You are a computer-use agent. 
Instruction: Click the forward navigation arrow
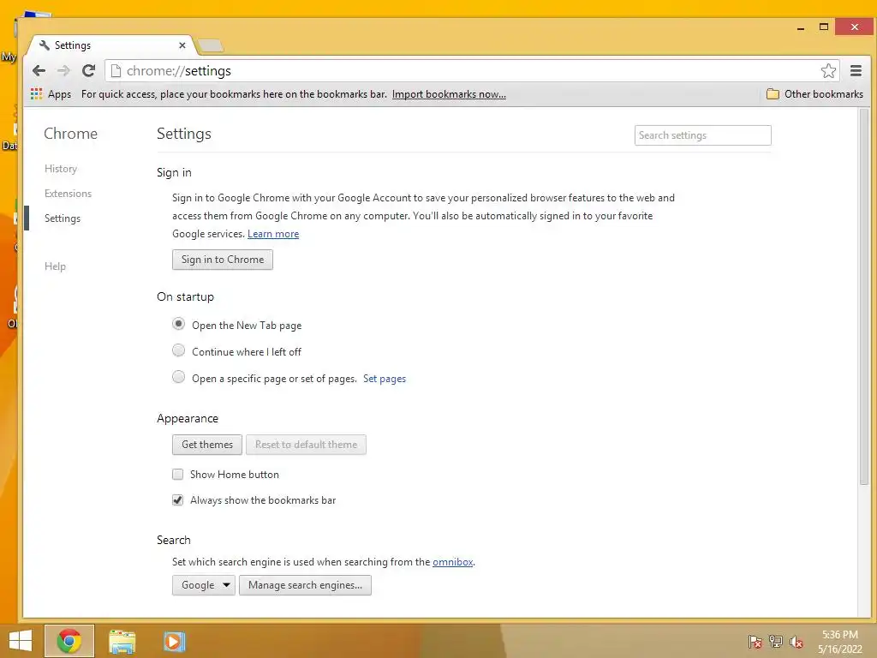(63, 70)
